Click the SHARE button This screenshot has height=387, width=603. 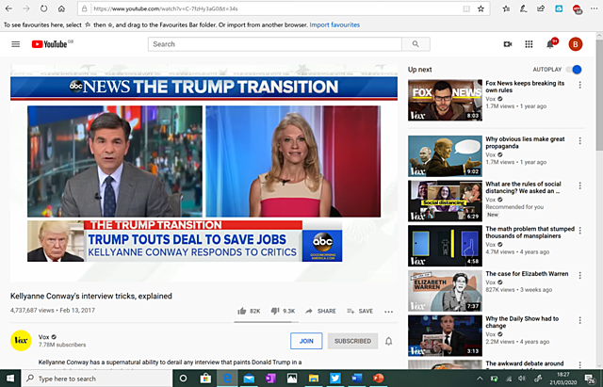(x=320, y=311)
